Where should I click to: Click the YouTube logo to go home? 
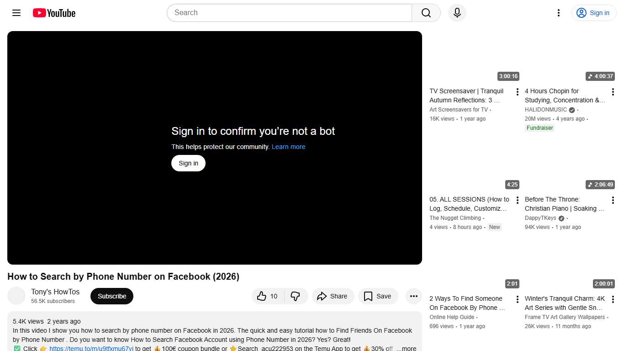click(53, 13)
